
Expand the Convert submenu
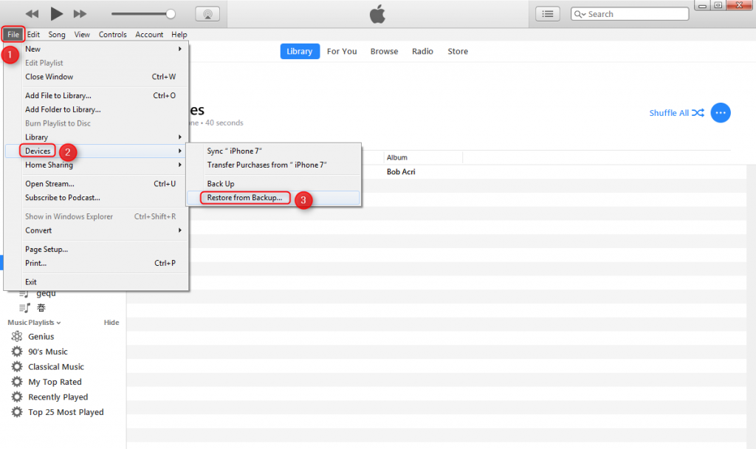tap(103, 230)
